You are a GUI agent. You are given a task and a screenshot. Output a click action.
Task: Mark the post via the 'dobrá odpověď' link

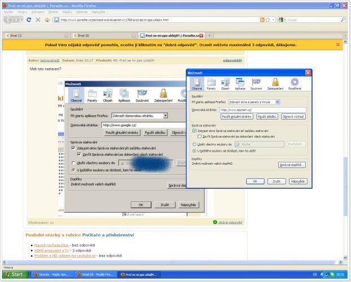pyautogui.click(x=230, y=222)
